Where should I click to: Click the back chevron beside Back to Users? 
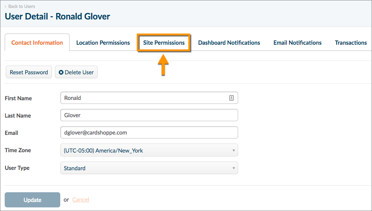[x=6, y=6]
